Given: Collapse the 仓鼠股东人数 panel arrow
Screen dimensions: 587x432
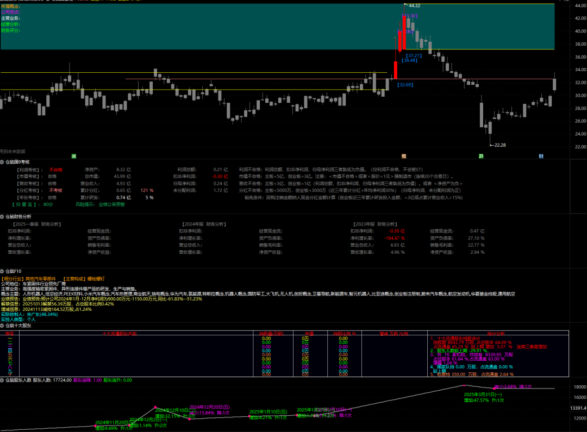Looking at the screenshot, I should point(2,380).
